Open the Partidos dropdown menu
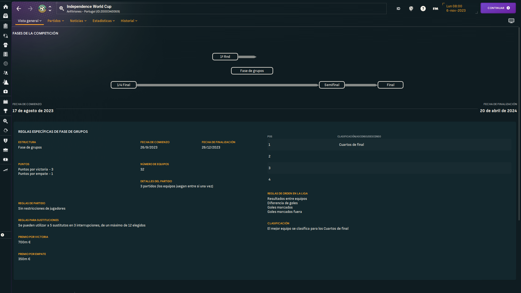This screenshot has width=521, height=293. pos(56,21)
